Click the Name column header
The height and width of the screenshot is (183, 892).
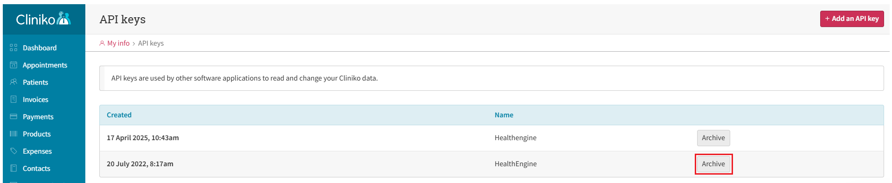504,115
